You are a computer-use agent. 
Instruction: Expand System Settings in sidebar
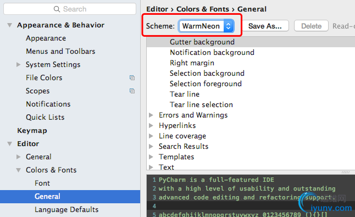point(19,64)
